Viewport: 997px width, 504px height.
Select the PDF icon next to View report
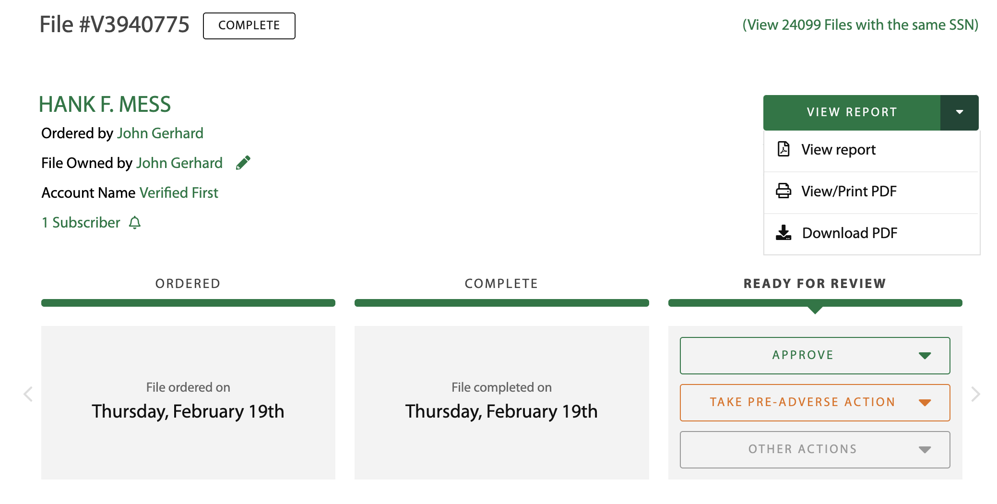pyautogui.click(x=783, y=149)
